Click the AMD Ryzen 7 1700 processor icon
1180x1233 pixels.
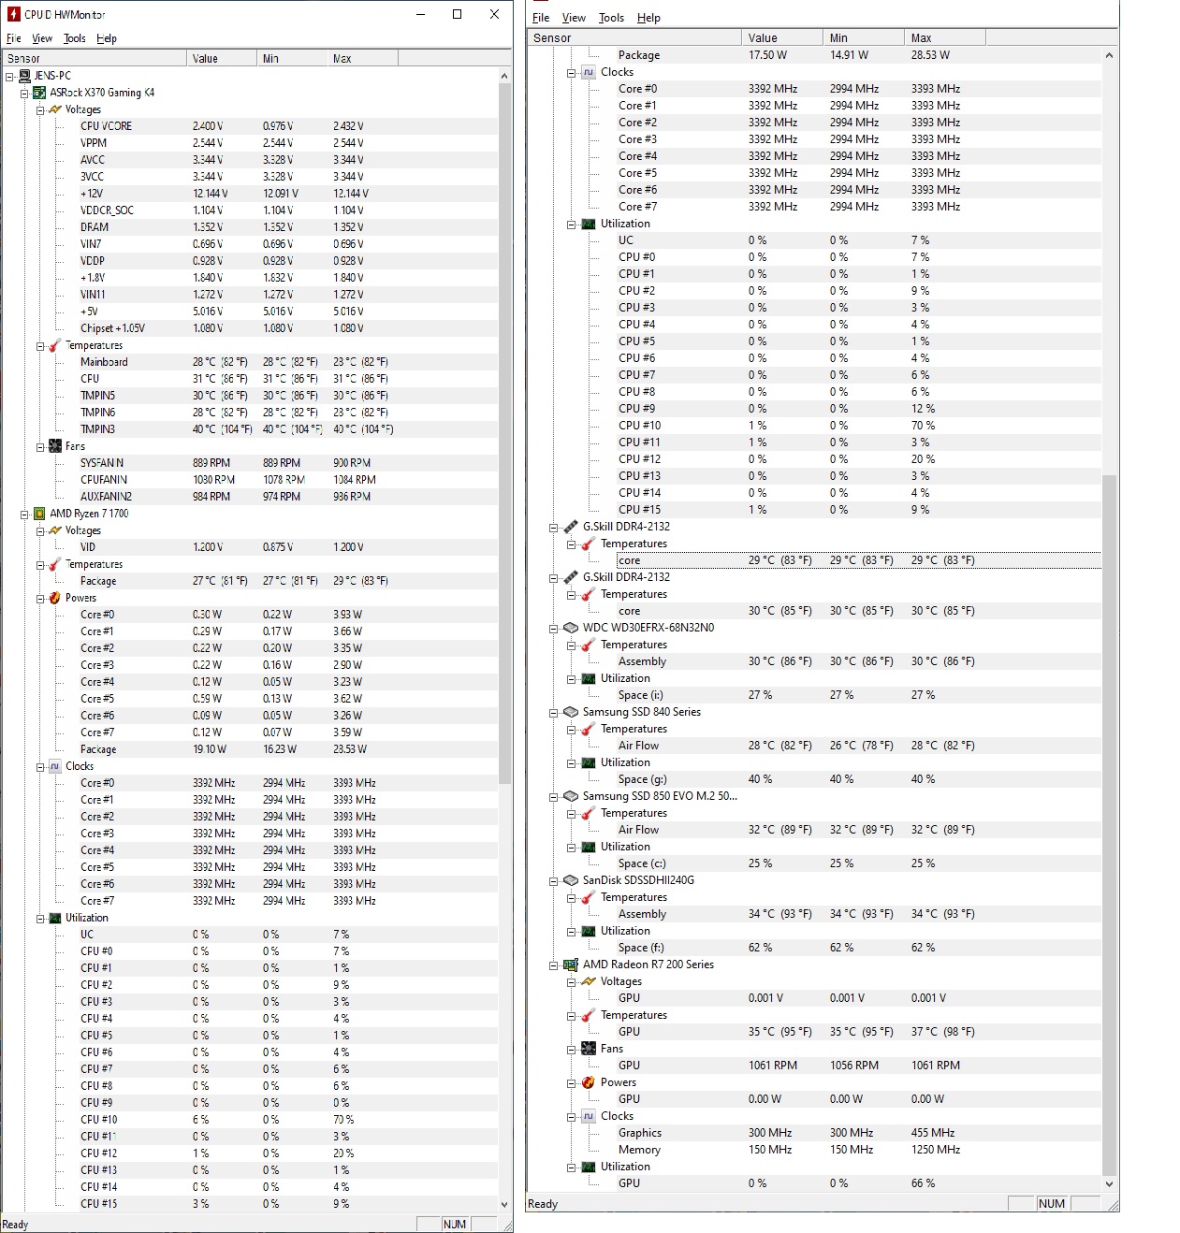[x=40, y=514]
